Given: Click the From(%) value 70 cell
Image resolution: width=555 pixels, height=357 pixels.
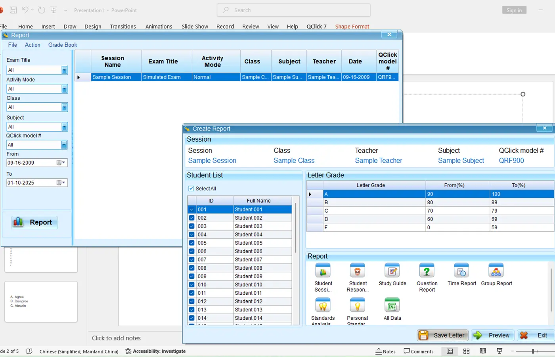Looking at the screenshot, I should click(x=458, y=211).
